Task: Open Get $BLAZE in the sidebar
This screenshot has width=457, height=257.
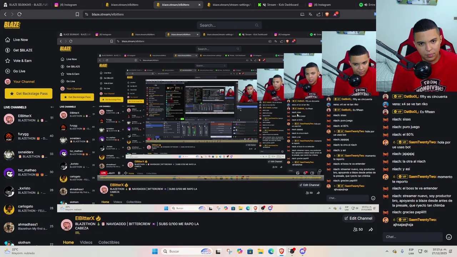Action: pos(19,50)
